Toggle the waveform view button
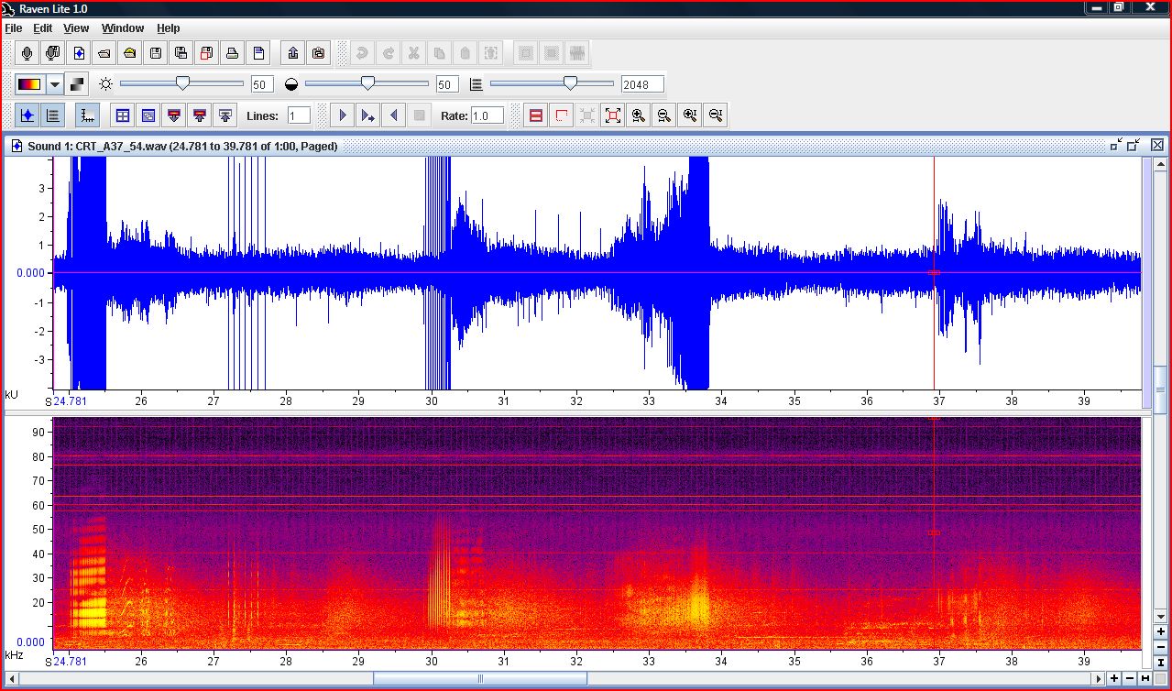Viewport: 1172px width, 691px height. click(x=27, y=115)
